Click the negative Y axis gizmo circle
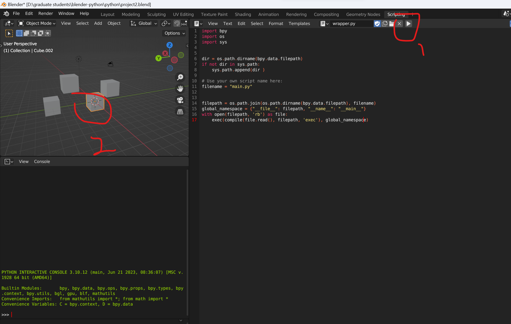The image size is (511, 324). pos(181,55)
